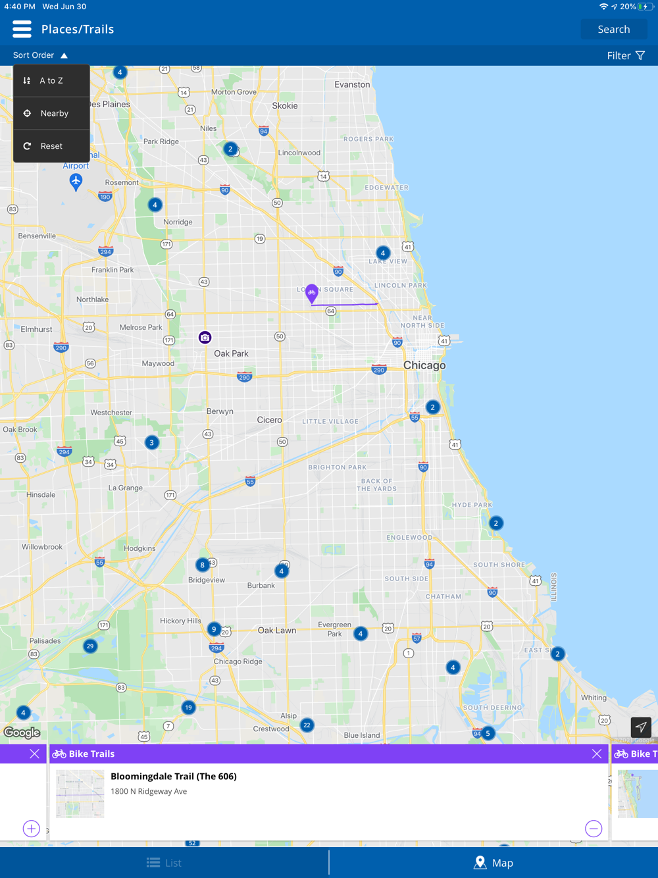Tap the battery status indicator

pos(645,7)
